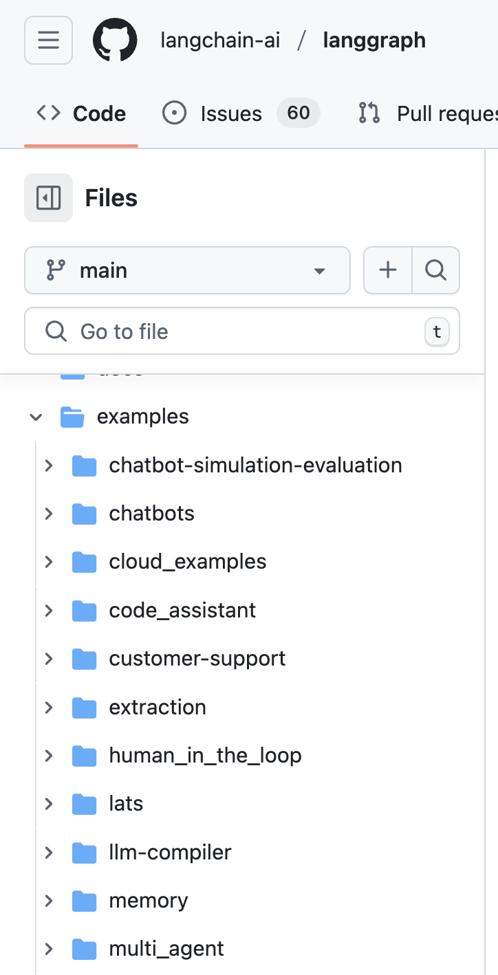Open the langchain-ai organization link
The image size is (498, 975).
click(x=220, y=41)
